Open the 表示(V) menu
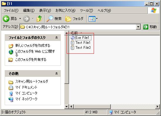Viewport: 161px width, 116px height. point(45,11)
